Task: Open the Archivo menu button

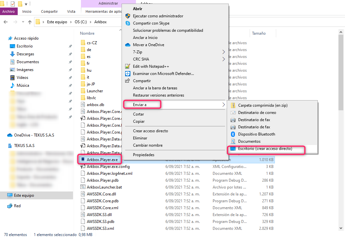Action: (9, 11)
